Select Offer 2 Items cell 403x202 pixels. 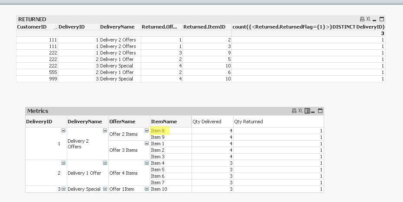tap(130, 134)
